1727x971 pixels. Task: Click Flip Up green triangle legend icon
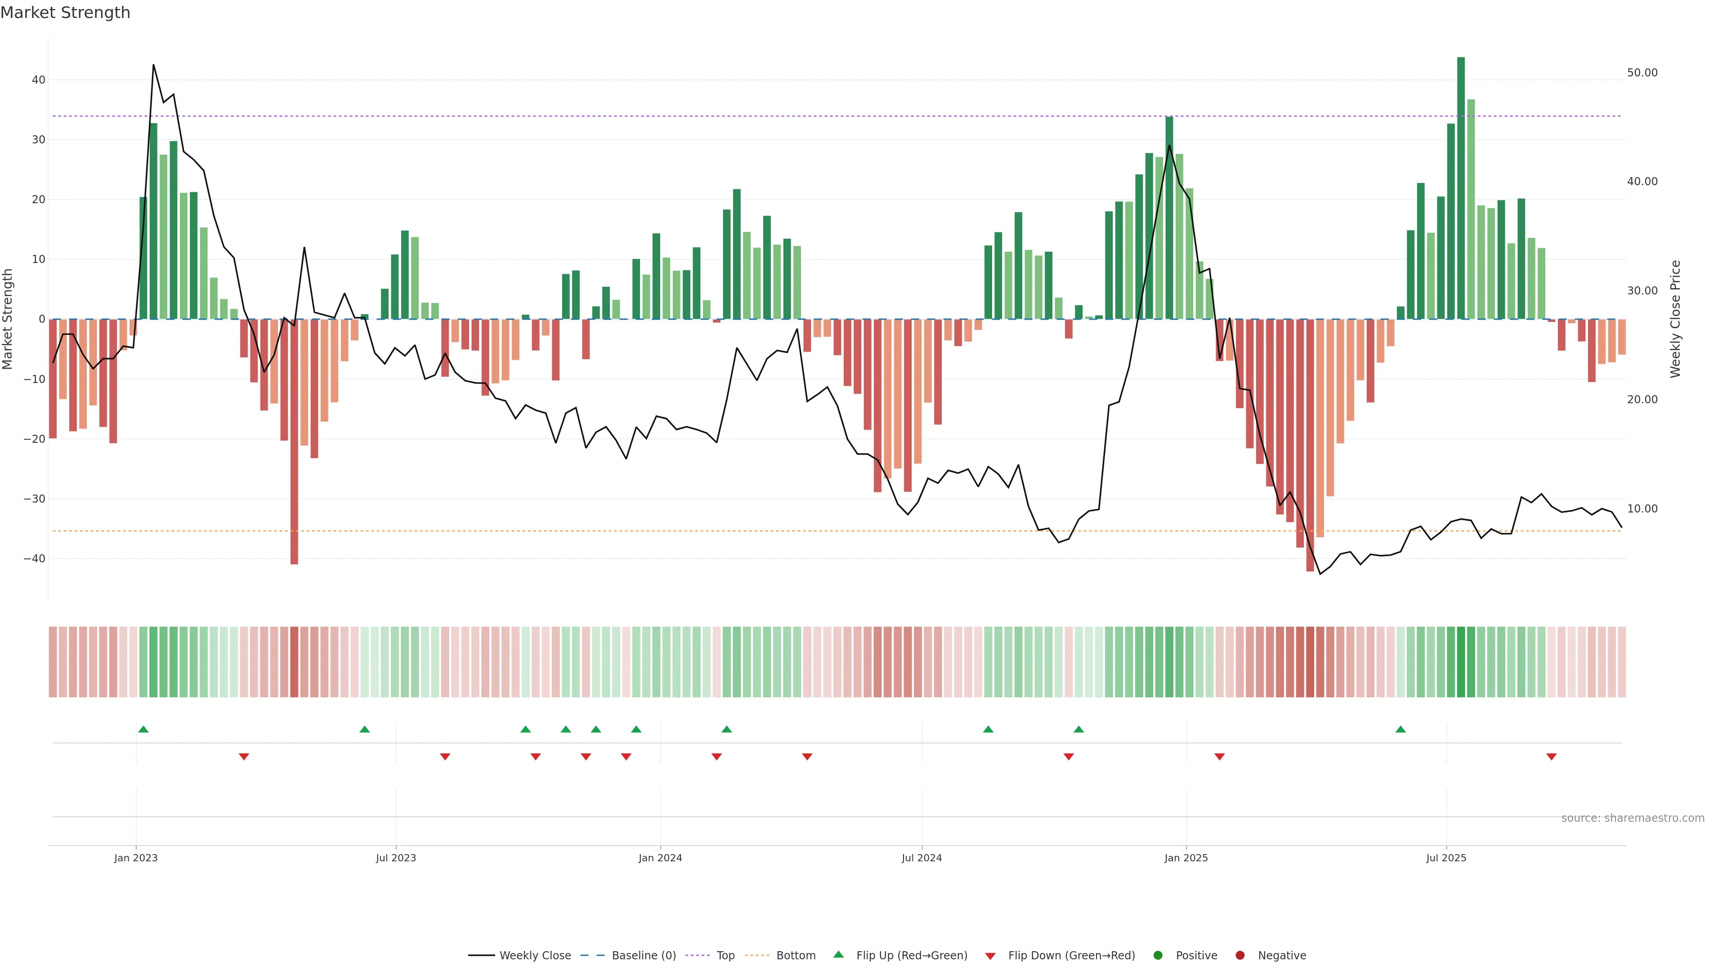tap(838, 955)
